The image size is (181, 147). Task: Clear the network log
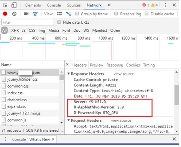[14, 14]
